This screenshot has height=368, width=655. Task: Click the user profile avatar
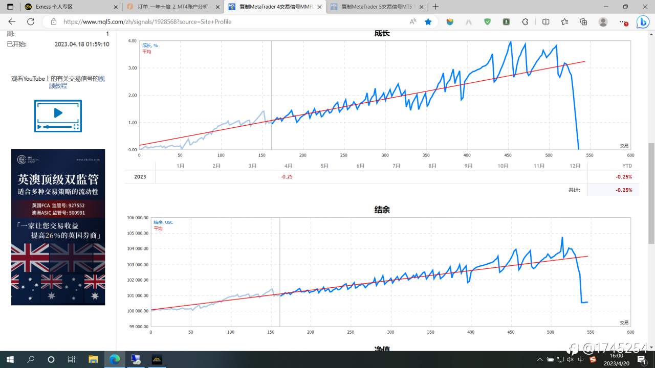pyautogui.click(x=603, y=22)
